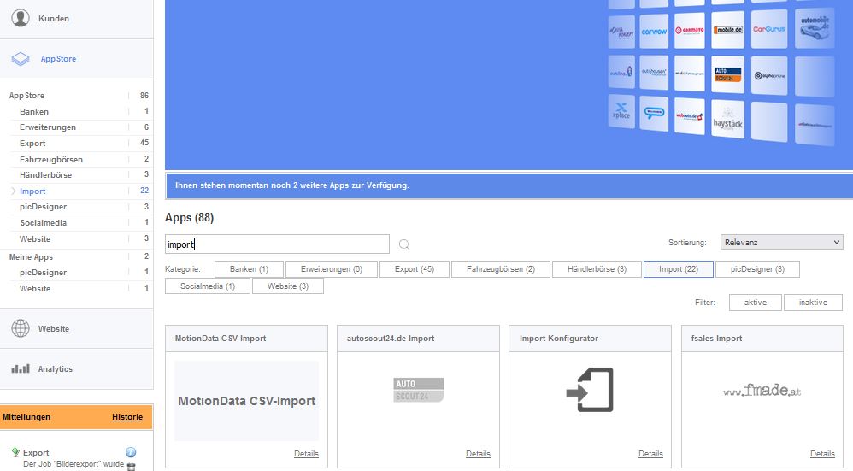Open the Historie link in Mitteilungen

coord(127,417)
